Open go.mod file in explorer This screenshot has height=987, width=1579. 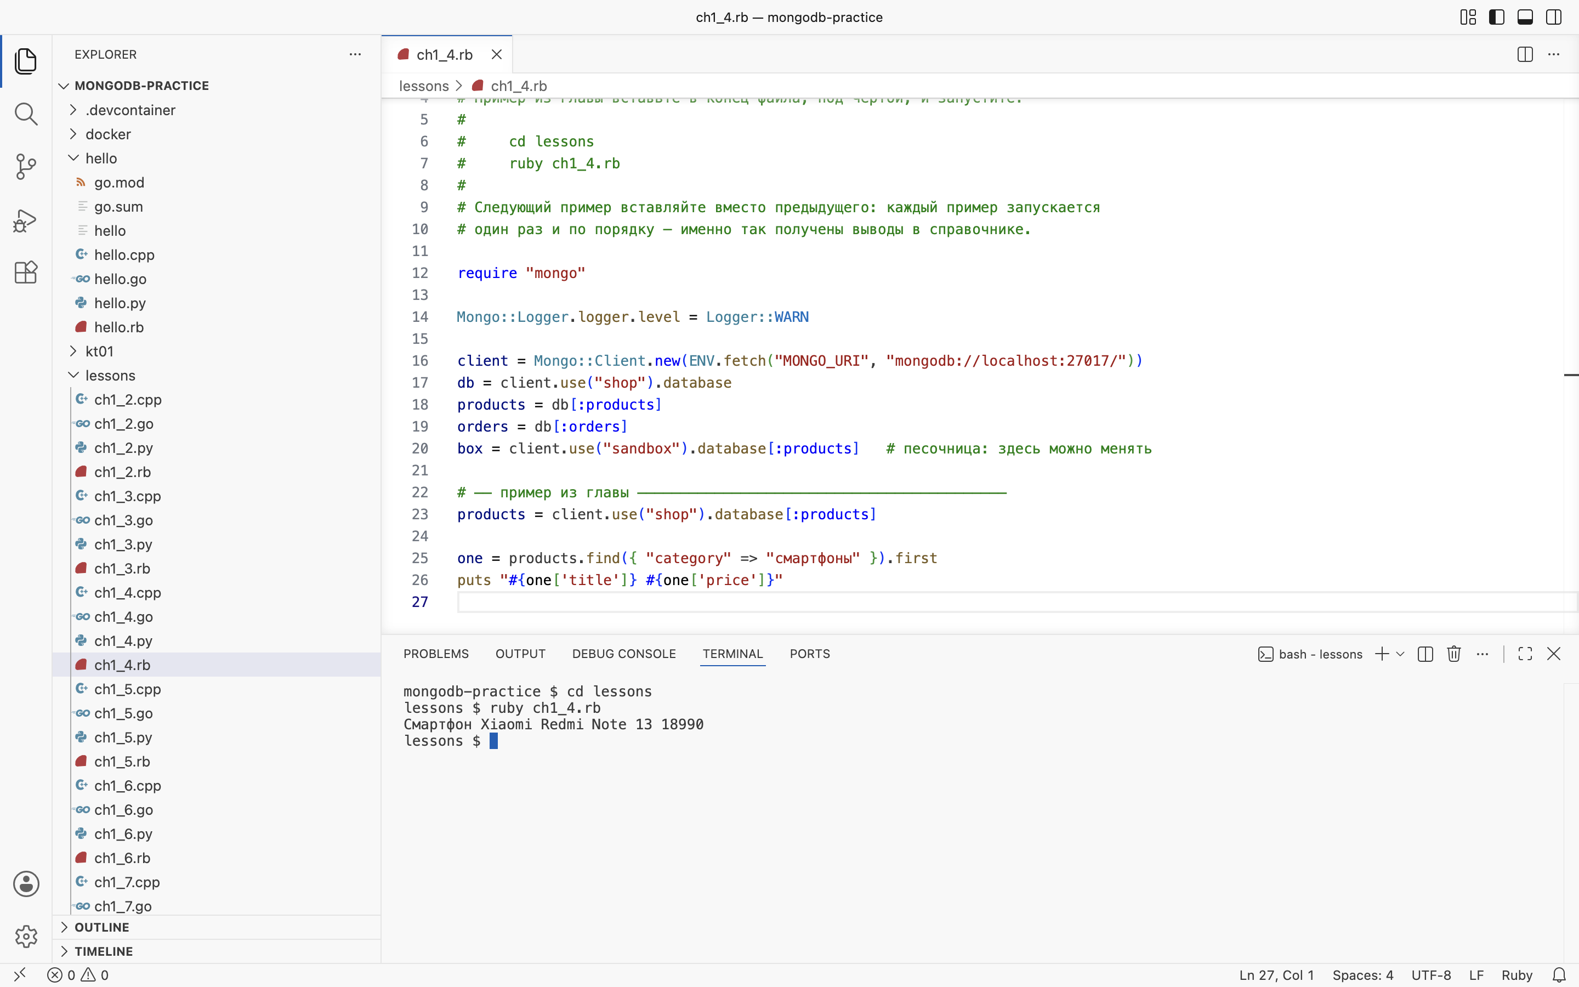point(217,182)
